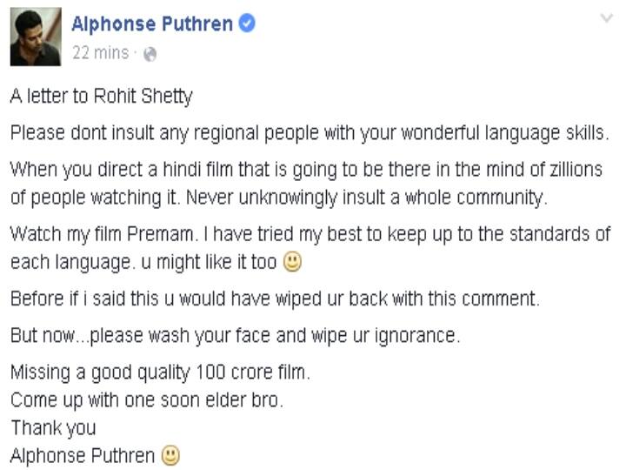Click the smiley emoji after 'like it too'
Viewport: 626px width, 470px height.
point(292,262)
